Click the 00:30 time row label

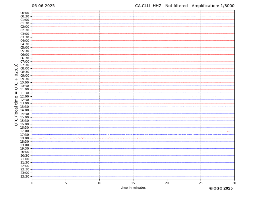tap(25, 16)
